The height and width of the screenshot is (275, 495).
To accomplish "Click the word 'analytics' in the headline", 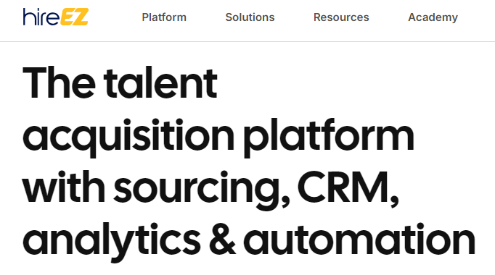I will [x=112, y=242].
